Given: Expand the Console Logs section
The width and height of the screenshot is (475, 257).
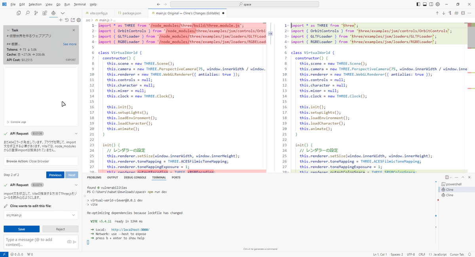Looking at the screenshot, I should click(x=17, y=122).
